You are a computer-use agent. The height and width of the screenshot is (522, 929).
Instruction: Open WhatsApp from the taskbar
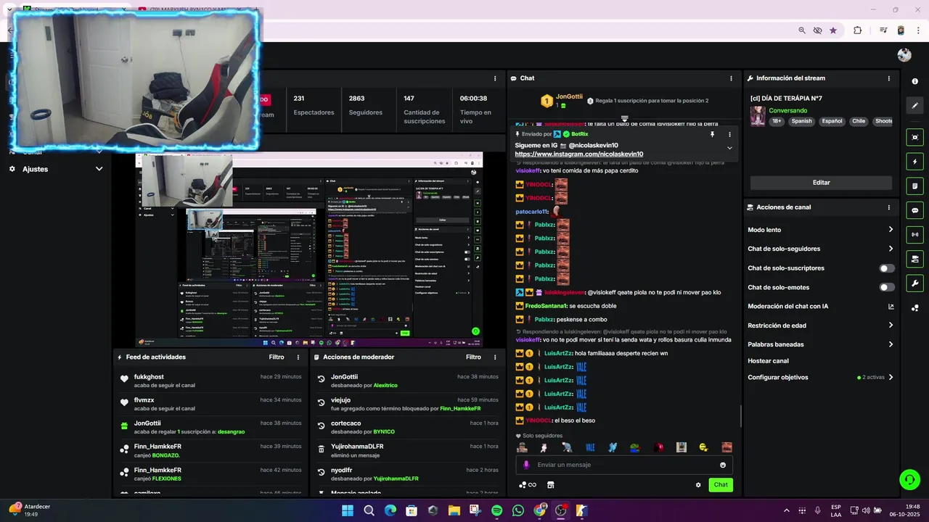(x=517, y=510)
